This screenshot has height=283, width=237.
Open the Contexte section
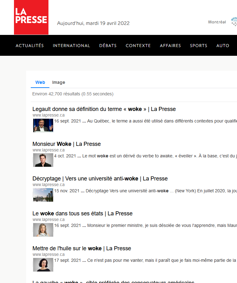point(138,46)
